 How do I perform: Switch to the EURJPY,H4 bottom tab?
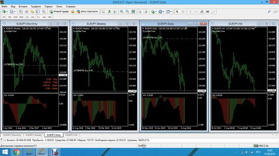click(71, 135)
